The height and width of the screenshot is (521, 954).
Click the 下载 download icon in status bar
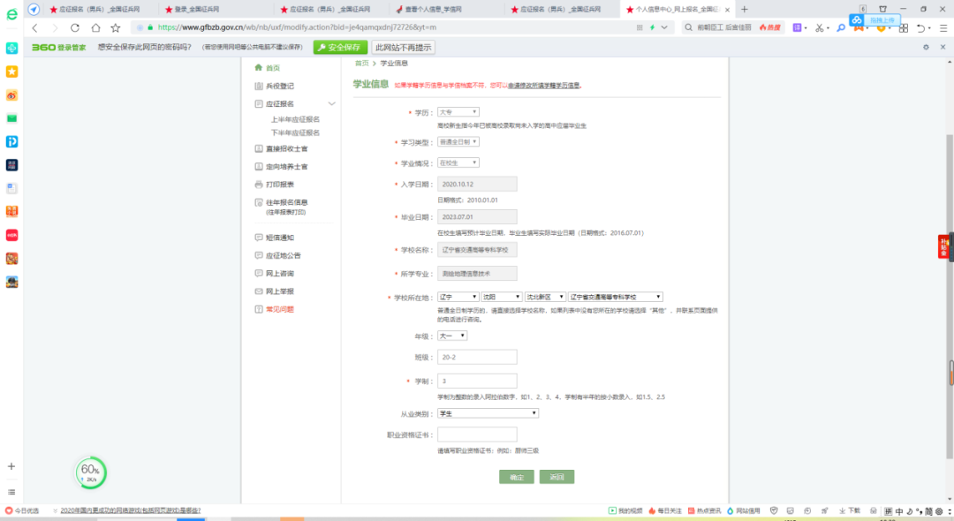coord(848,510)
